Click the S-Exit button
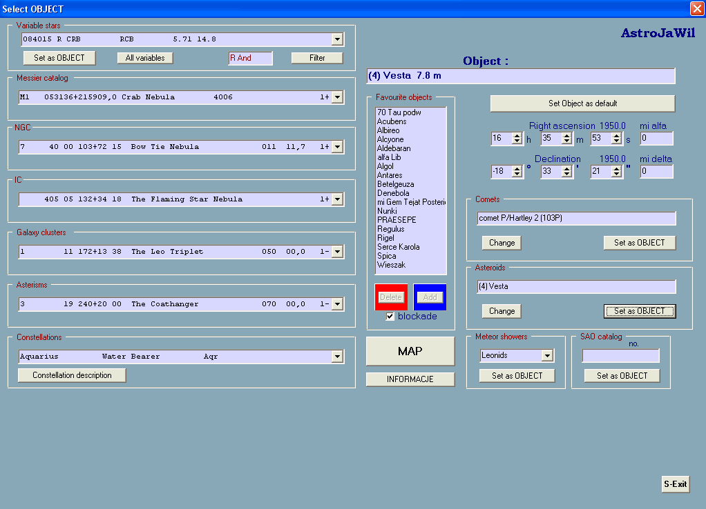This screenshot has width=706, height=509. pyautogui.click(x=676, y=484)
